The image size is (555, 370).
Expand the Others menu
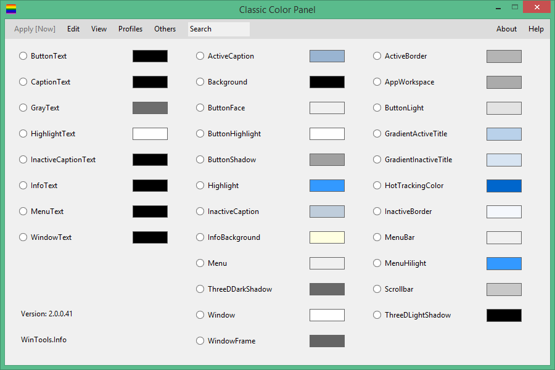pos(165,29)
